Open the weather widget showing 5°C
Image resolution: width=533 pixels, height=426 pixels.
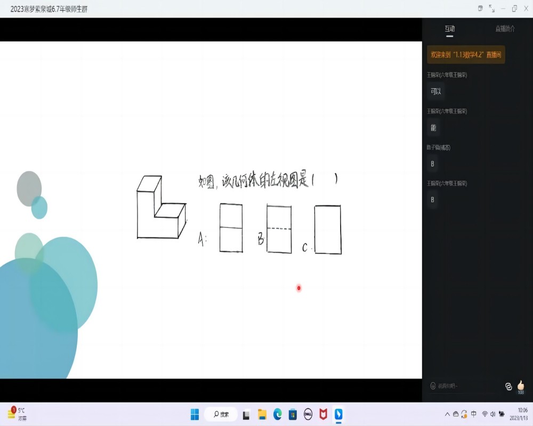16,414
